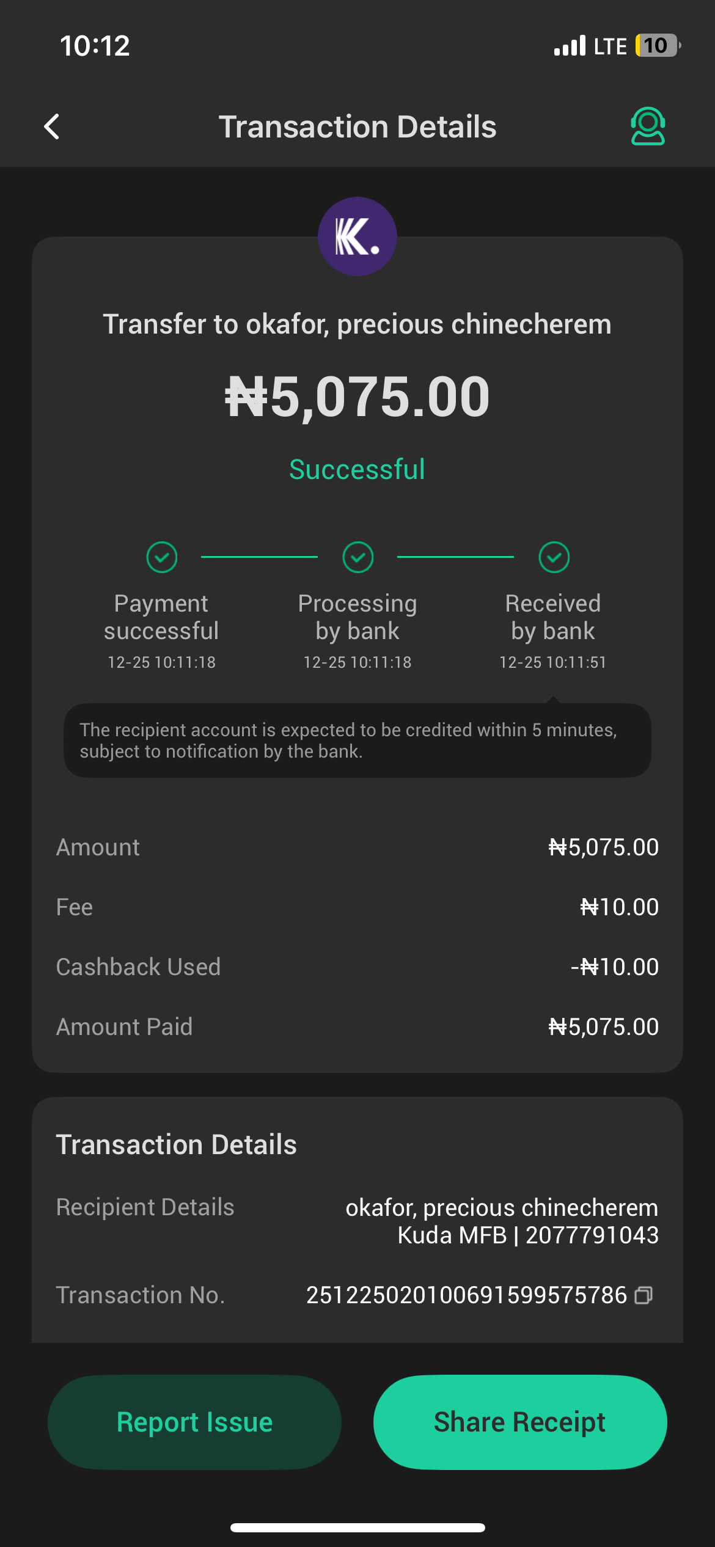Tap the Kuda bank logo
The height and width of the screenshot is (1547, 715).
pos(358,236)
